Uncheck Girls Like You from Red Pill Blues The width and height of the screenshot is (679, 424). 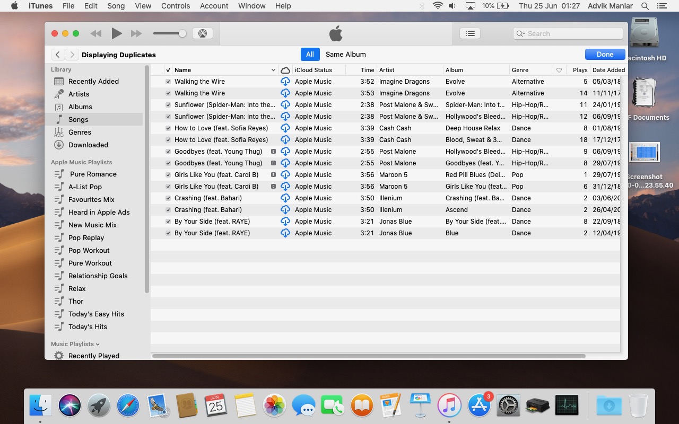pyautogui.click(x=168, y=175)
